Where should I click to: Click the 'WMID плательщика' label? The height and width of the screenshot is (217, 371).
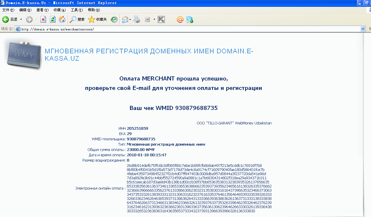109,139
